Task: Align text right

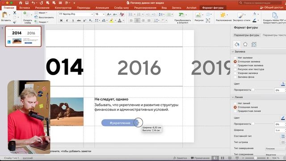Action: pyautogui.click(x=143, y=21)
